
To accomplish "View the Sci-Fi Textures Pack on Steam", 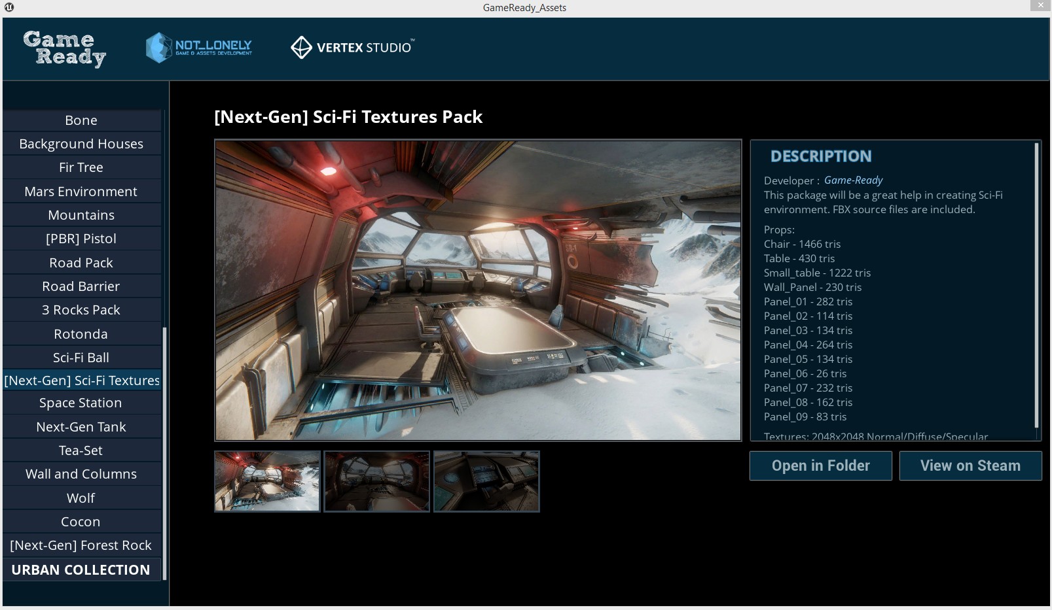I will [970, 466].
